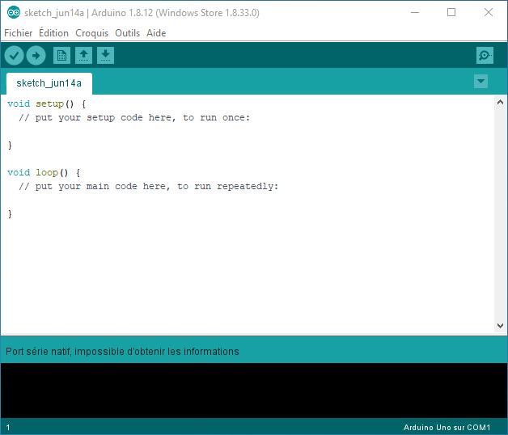Create a new sketch with New icon

[61, 55]
